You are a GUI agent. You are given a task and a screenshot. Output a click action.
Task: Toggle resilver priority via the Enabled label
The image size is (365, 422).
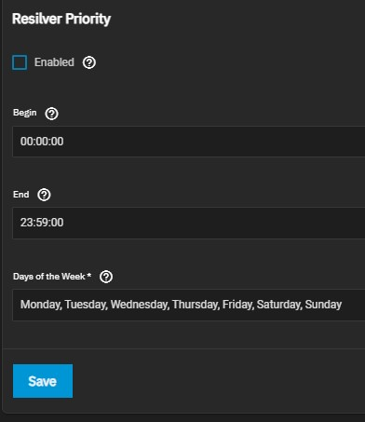(x=54, y=62)
